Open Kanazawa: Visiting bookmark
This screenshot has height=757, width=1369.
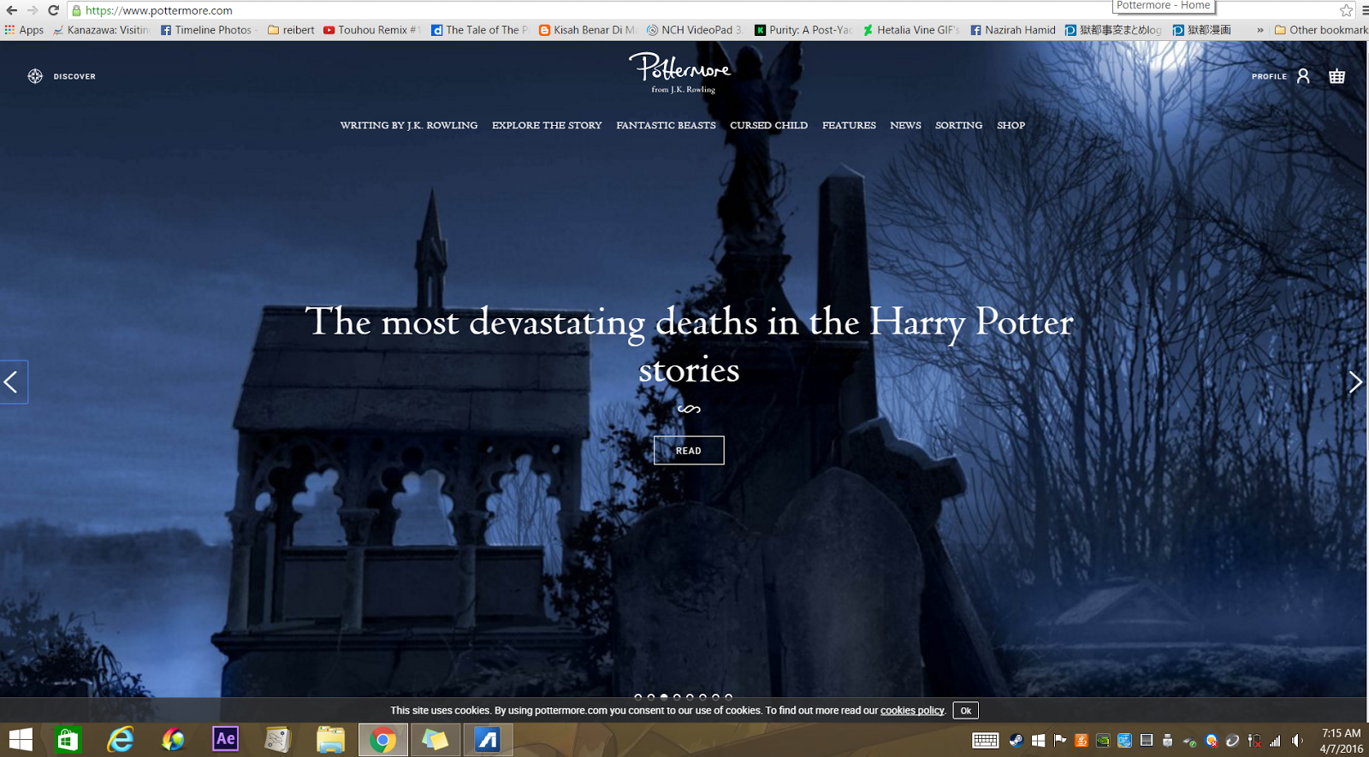coord(101,30)
